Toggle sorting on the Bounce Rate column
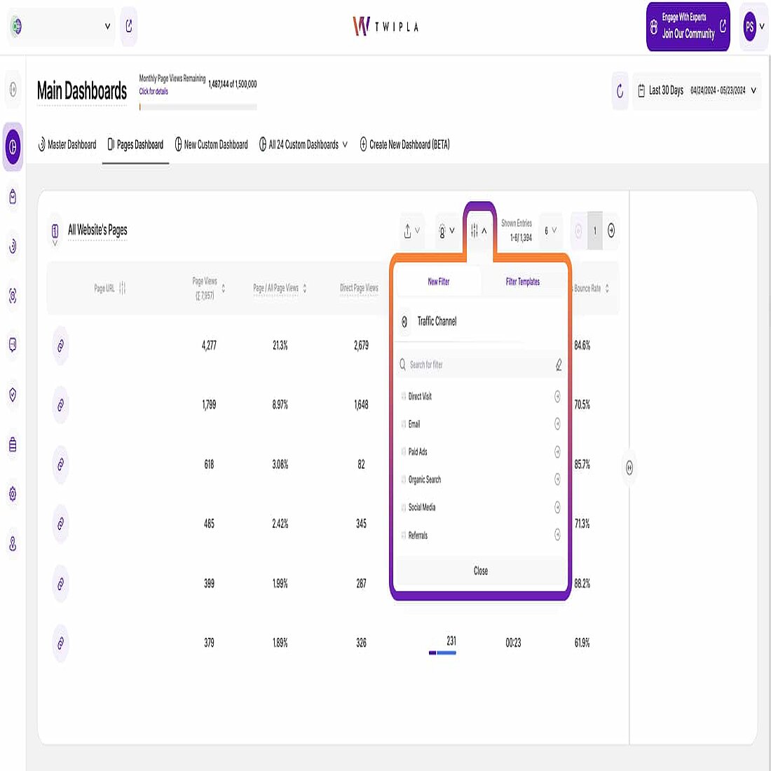The height and width of the screenshot is (771, 771). point(607,288)
